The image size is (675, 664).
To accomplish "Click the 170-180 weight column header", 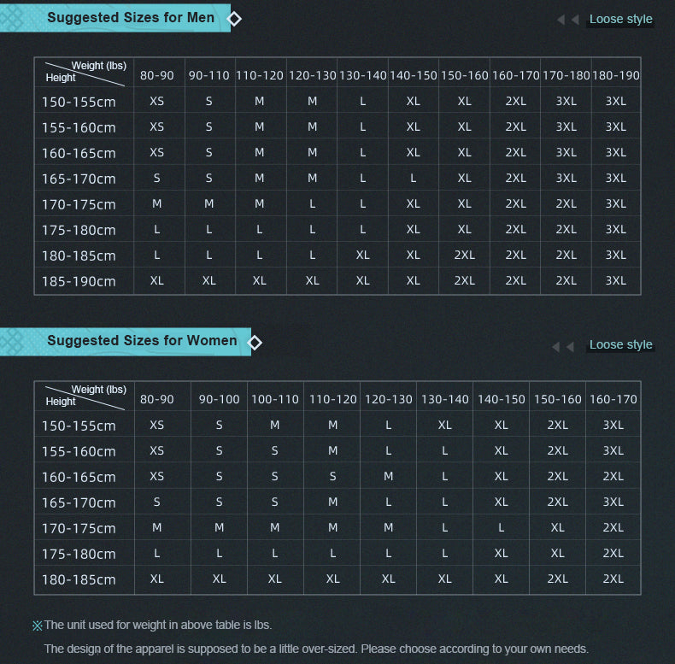I will (566, 75).
